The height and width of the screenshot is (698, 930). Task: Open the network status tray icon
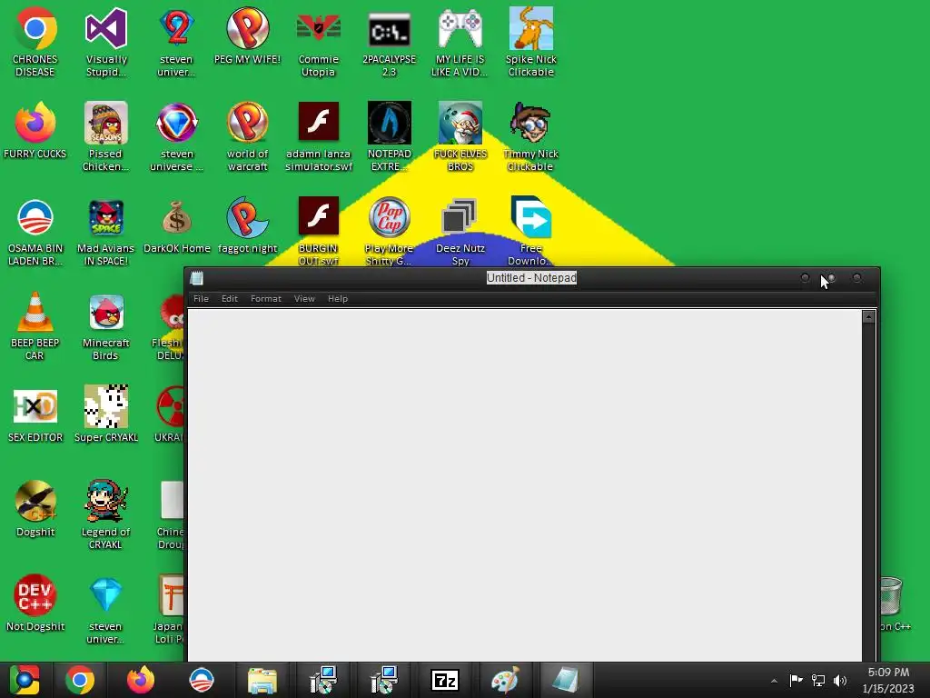click(x=818, y=680)
